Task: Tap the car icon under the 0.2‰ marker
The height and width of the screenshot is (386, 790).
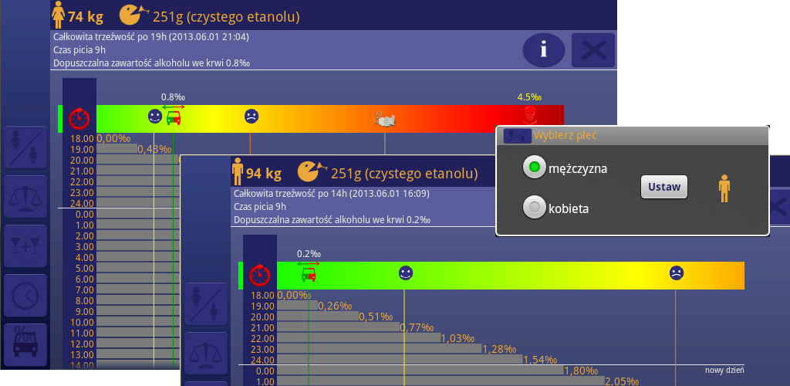Action: click(309, 273)
